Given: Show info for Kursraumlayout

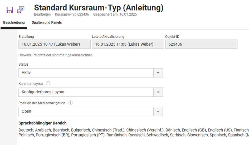Looking at the screenshot, I should pyautogui.click(x=48, y=83).
